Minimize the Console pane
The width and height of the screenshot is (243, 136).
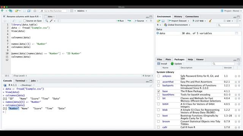click(x=147, y=82)
